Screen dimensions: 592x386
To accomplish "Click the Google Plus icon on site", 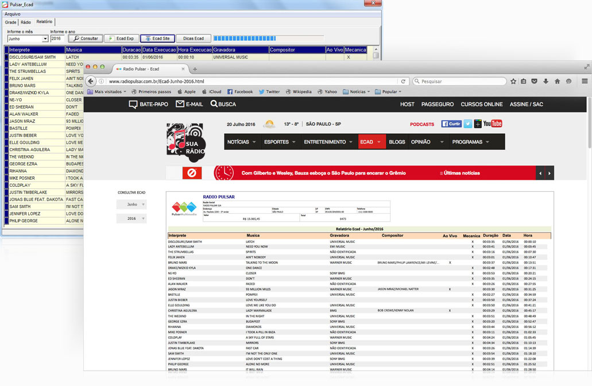I will [x=478, y=124].
